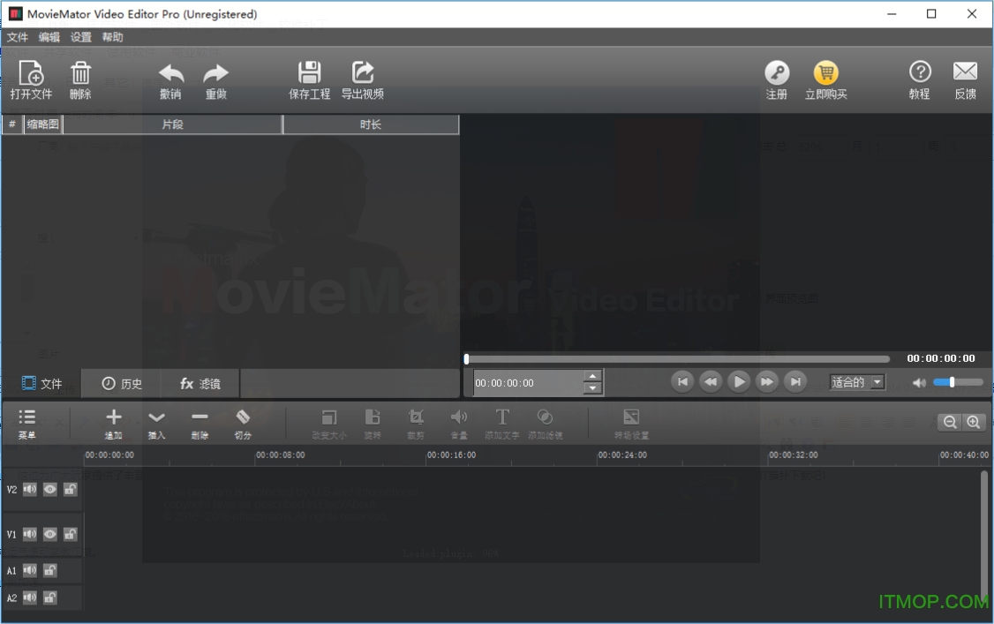Viewport: 994px width, 624px height.
Task: Switch to fx 滤镜 tab
Action: [200, 383]
